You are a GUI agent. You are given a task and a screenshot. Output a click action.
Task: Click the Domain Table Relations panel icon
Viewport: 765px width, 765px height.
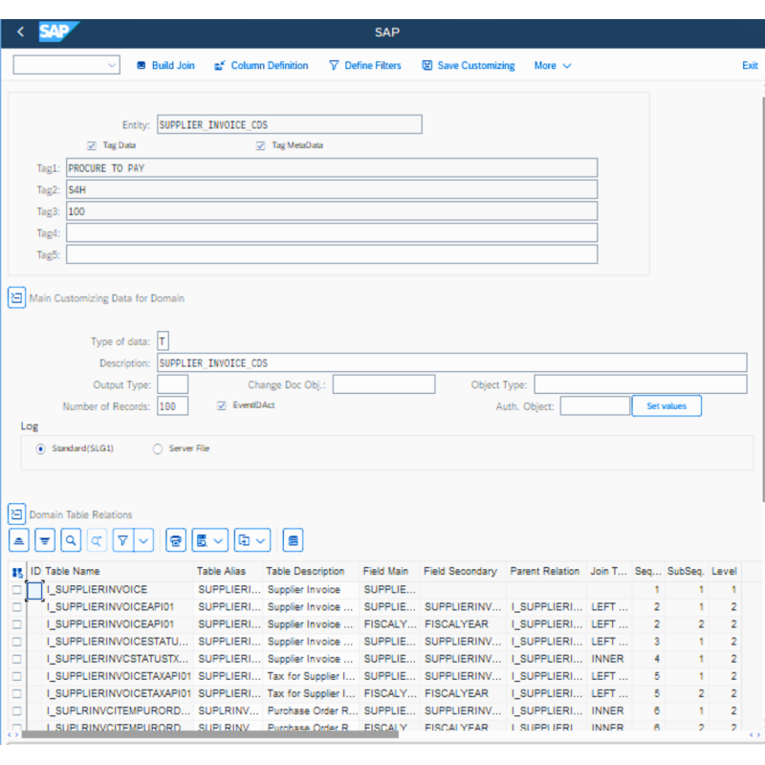click(x=16, y=514)
